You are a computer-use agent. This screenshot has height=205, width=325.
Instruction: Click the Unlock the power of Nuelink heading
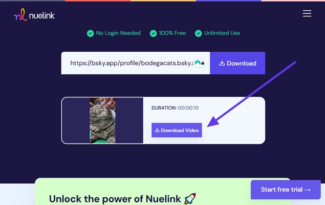(115, 199)
